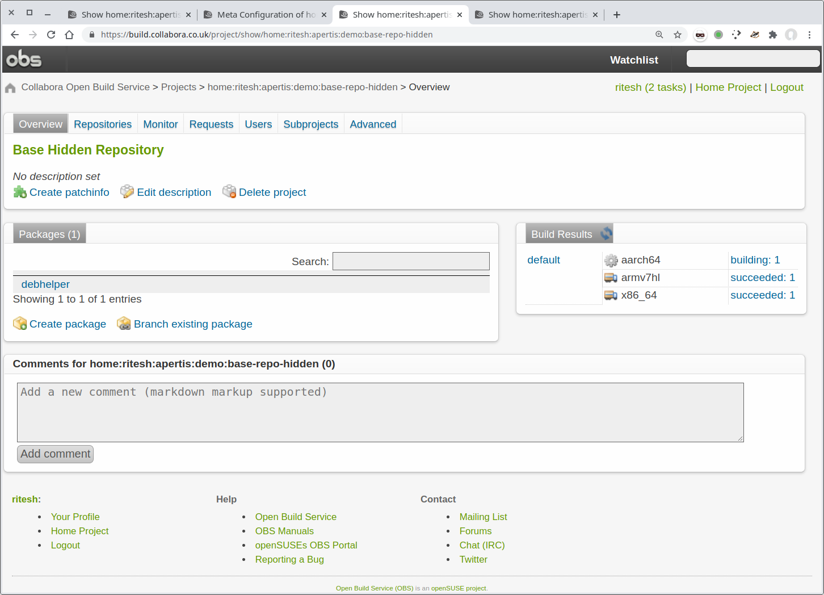Viewport: 824px width, 595px height.
Task: Click the Collabora Open Build Service breadcrumb
Action: coord(86,87)
